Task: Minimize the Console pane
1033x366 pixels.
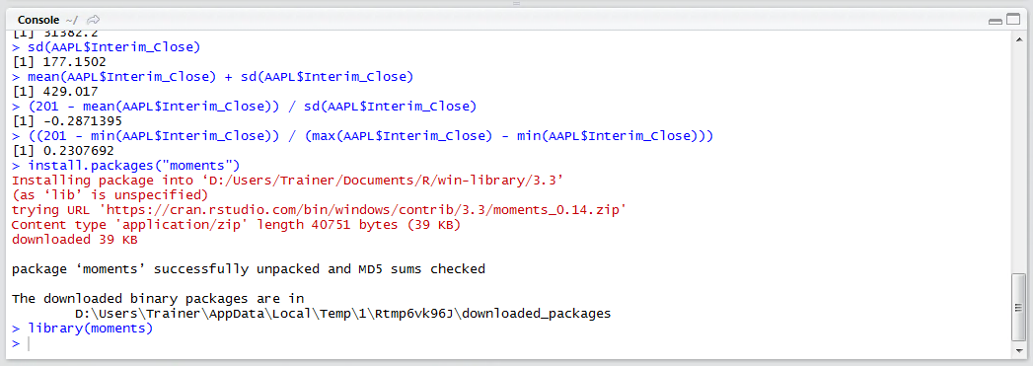Action: 995,21
